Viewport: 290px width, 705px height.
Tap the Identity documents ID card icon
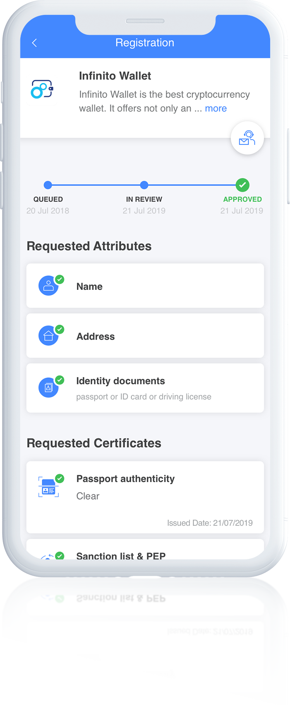click(48, 388)
